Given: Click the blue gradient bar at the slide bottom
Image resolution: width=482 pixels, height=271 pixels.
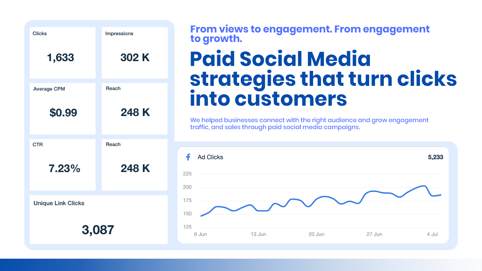Looking at the screenshot, I should [x=241, y=265].
